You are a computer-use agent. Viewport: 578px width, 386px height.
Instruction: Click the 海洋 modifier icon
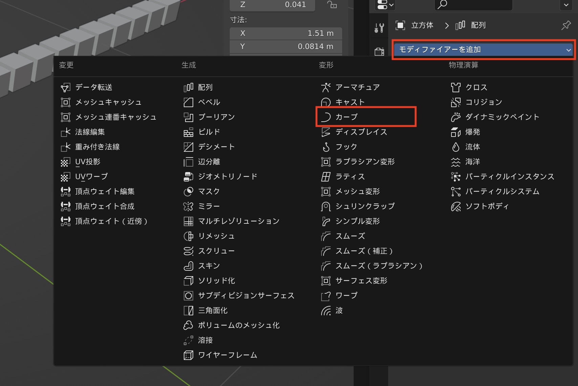click(455, 162)
